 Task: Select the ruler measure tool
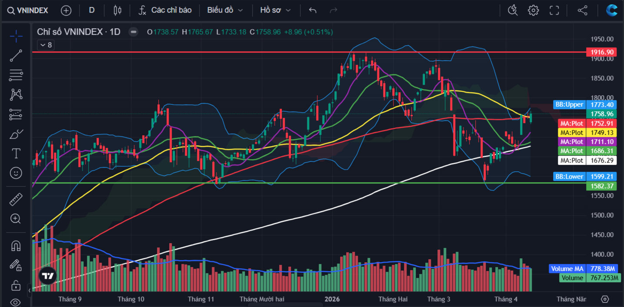tap(16, 199)
